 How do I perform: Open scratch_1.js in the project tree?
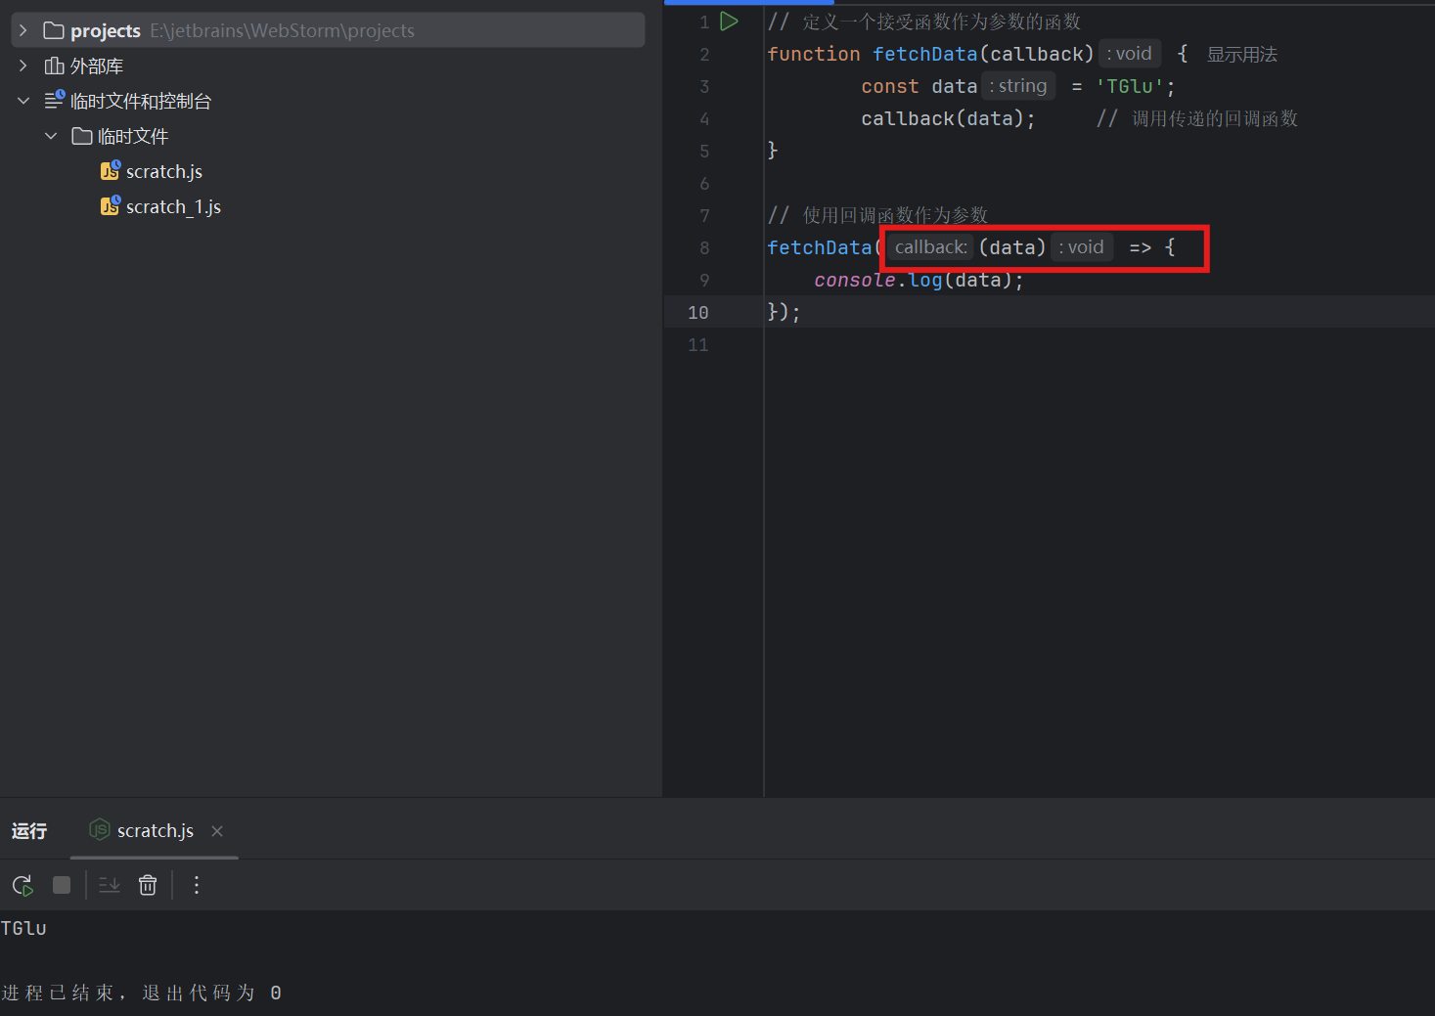coord(173,206)
